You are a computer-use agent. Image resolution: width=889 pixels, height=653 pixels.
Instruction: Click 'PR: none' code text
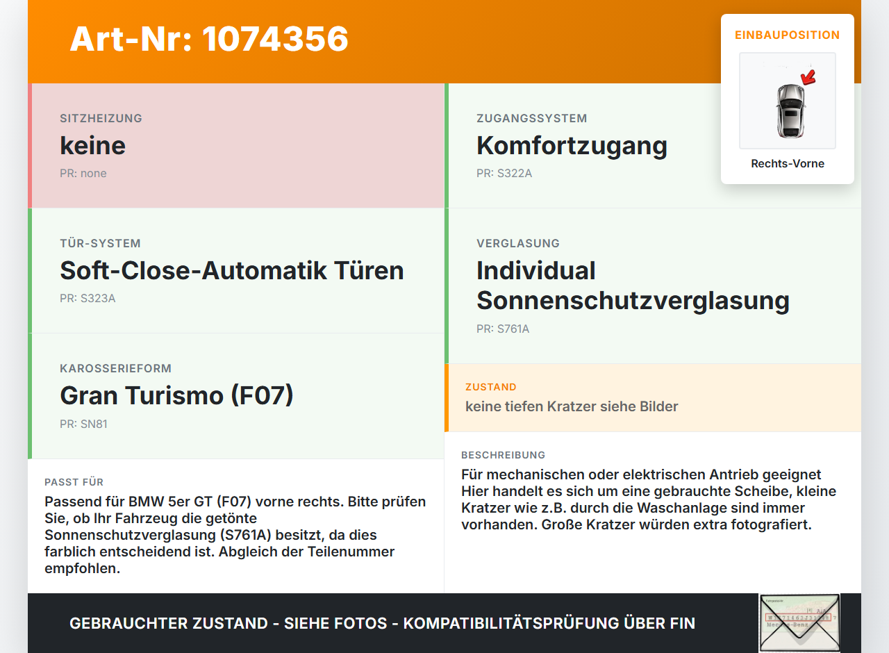[x=83, y=174]
